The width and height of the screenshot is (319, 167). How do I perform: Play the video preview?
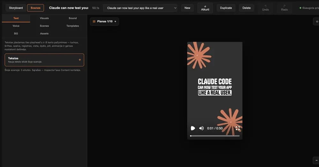click(x=193, y=128)
